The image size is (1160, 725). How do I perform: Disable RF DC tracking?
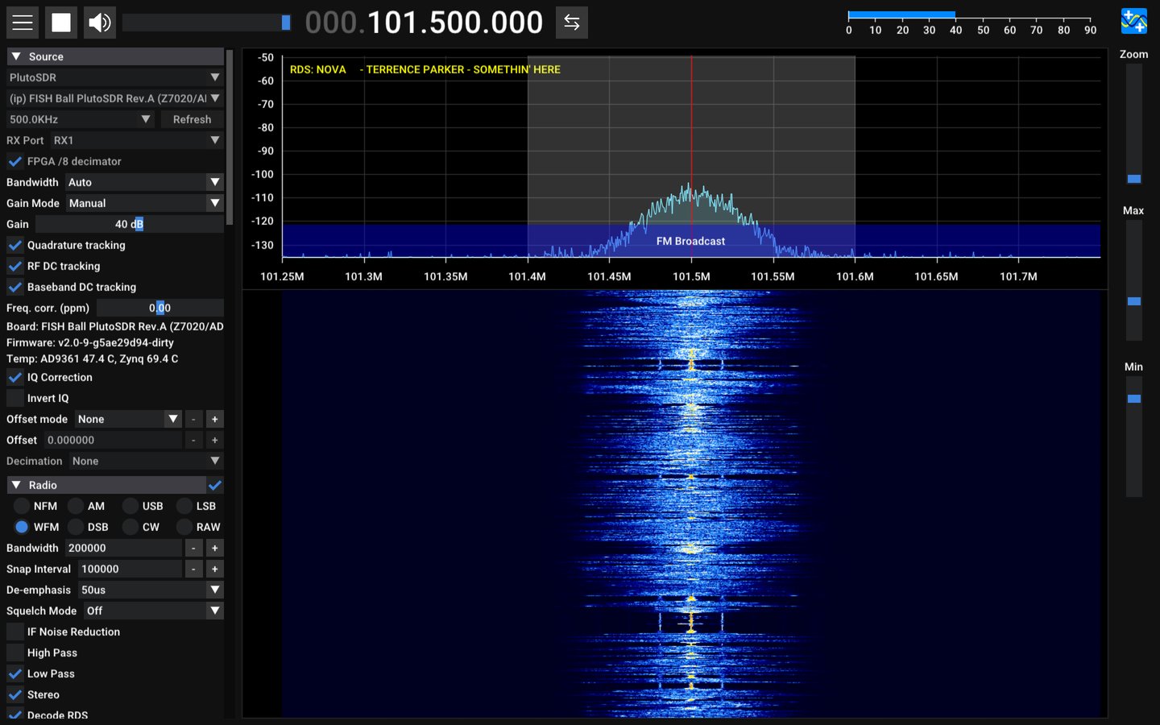[x=15, y=266]
